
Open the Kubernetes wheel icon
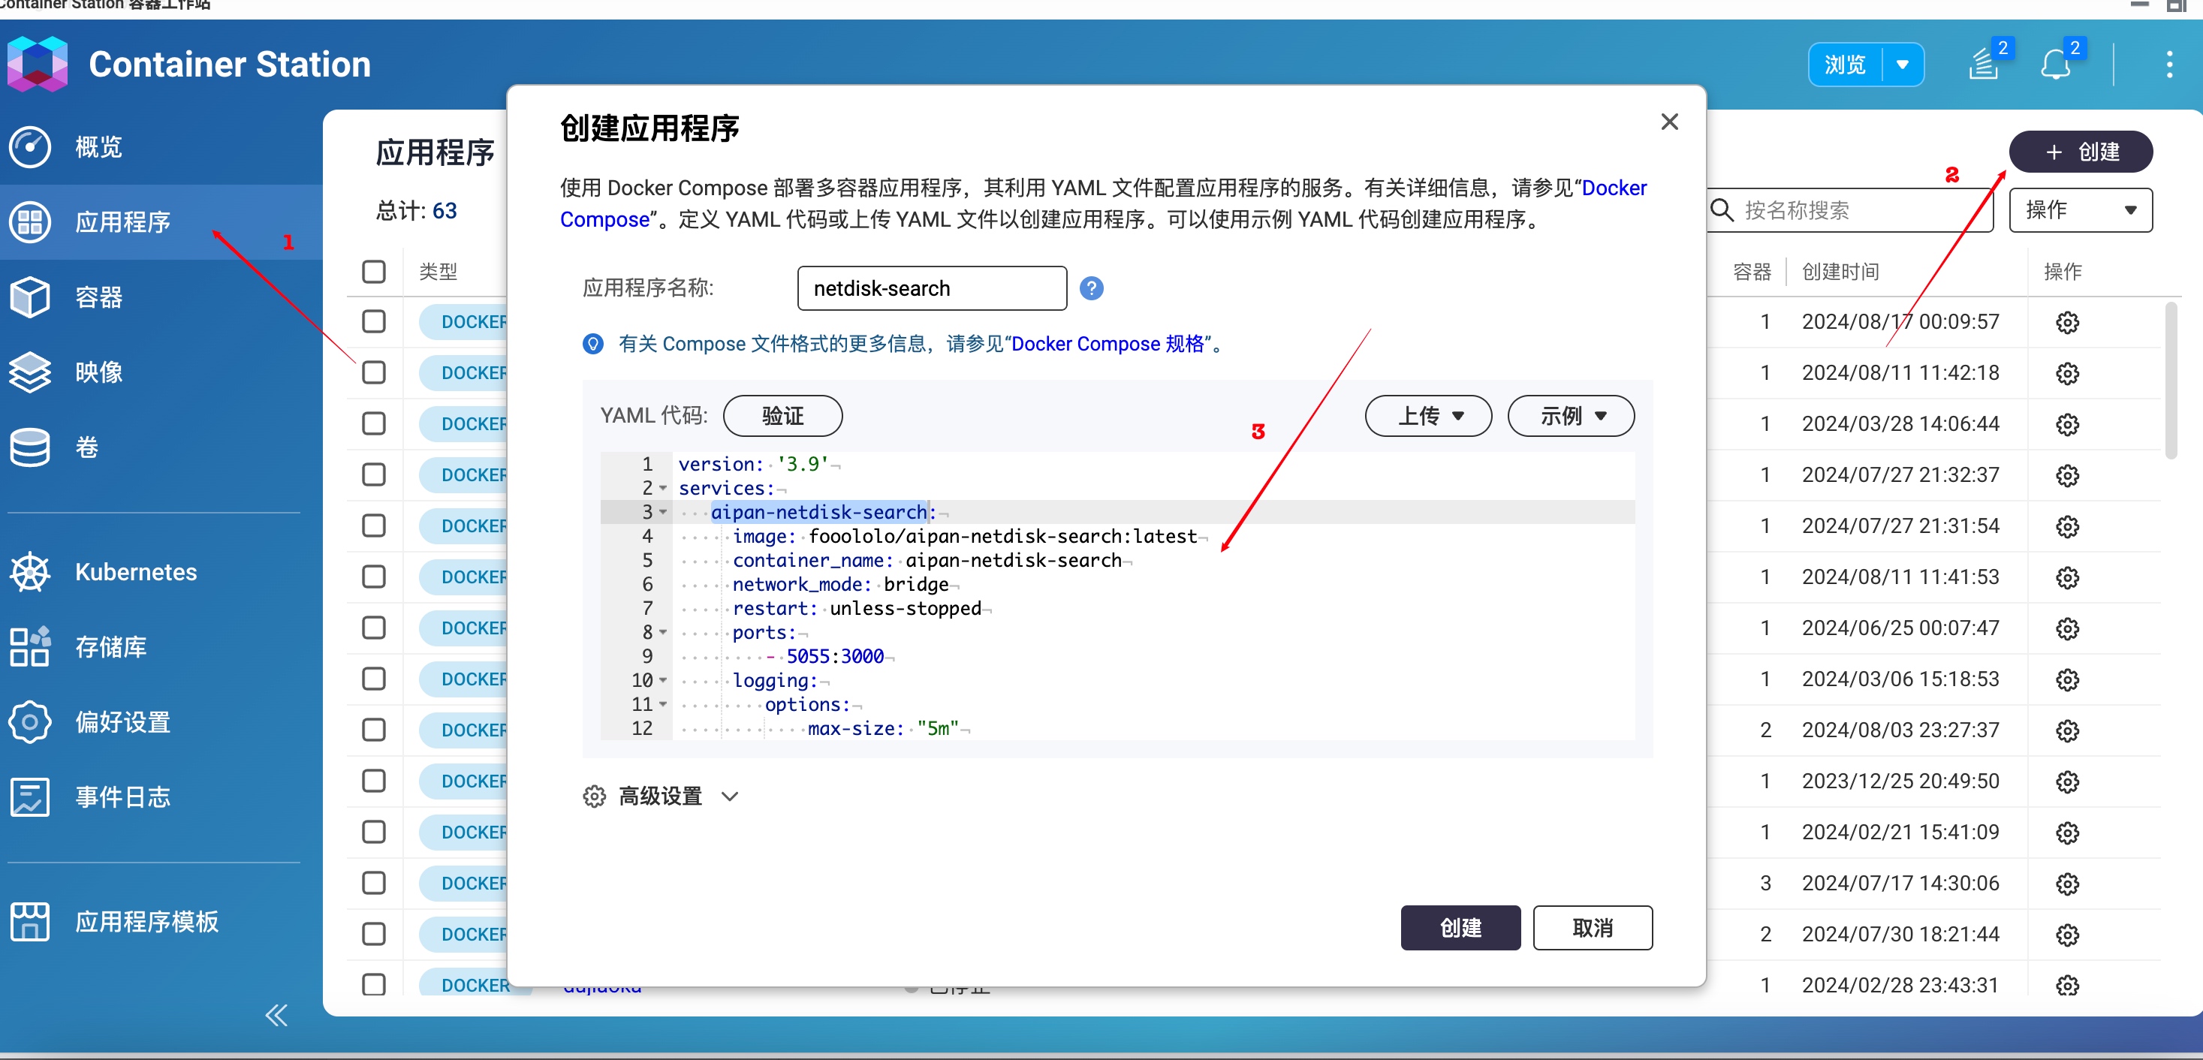point(30,572)
